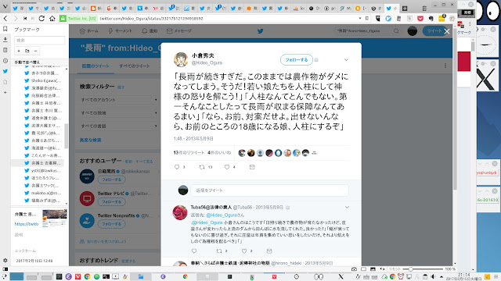Open tweet options chevron menu
This screenshot has height=281, width=501.
click(x=346, y=60)
